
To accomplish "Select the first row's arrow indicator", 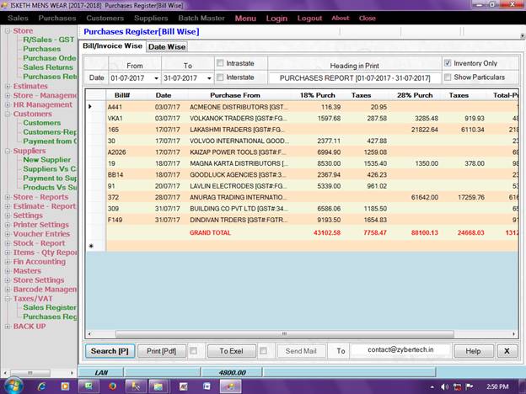I will click(x=91, y=107).
